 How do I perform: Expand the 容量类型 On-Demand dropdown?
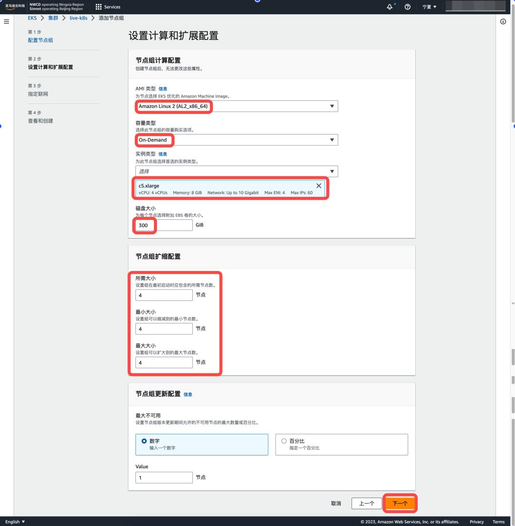coord(237,140)
